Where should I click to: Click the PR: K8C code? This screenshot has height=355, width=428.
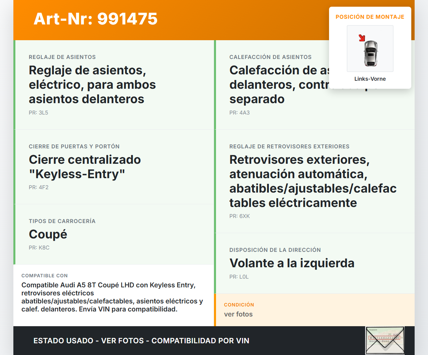[39, 247]
